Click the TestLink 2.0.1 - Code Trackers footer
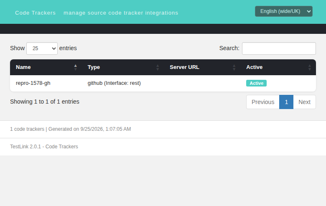 click(44, 147)
